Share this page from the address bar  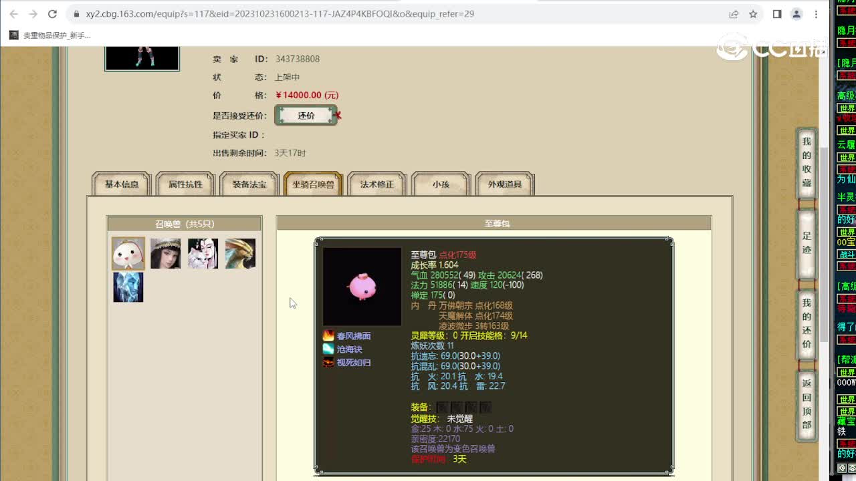pos(734,13)
